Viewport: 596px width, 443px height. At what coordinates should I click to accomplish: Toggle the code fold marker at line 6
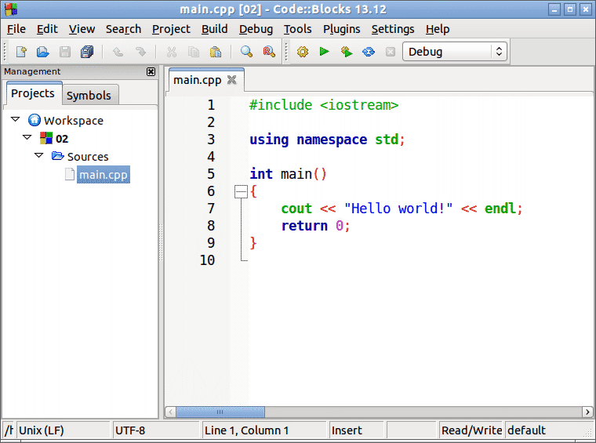point(241,191)
